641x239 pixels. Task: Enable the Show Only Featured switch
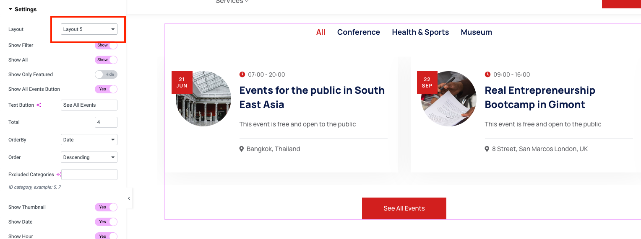click(x=106, y=75)
